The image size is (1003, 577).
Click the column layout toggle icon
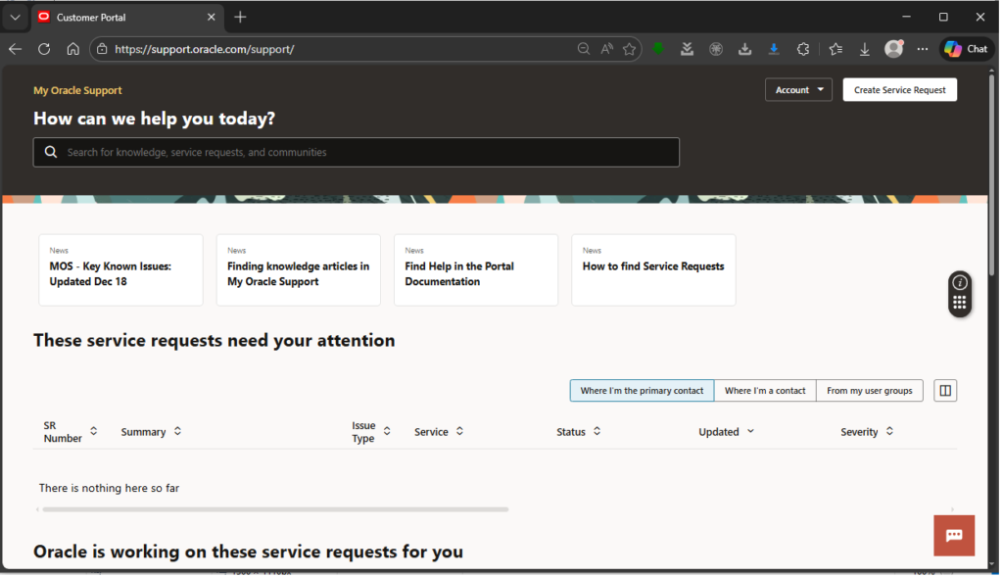944,391
